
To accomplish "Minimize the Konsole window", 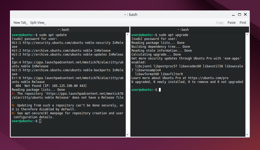I will [233, 15].
